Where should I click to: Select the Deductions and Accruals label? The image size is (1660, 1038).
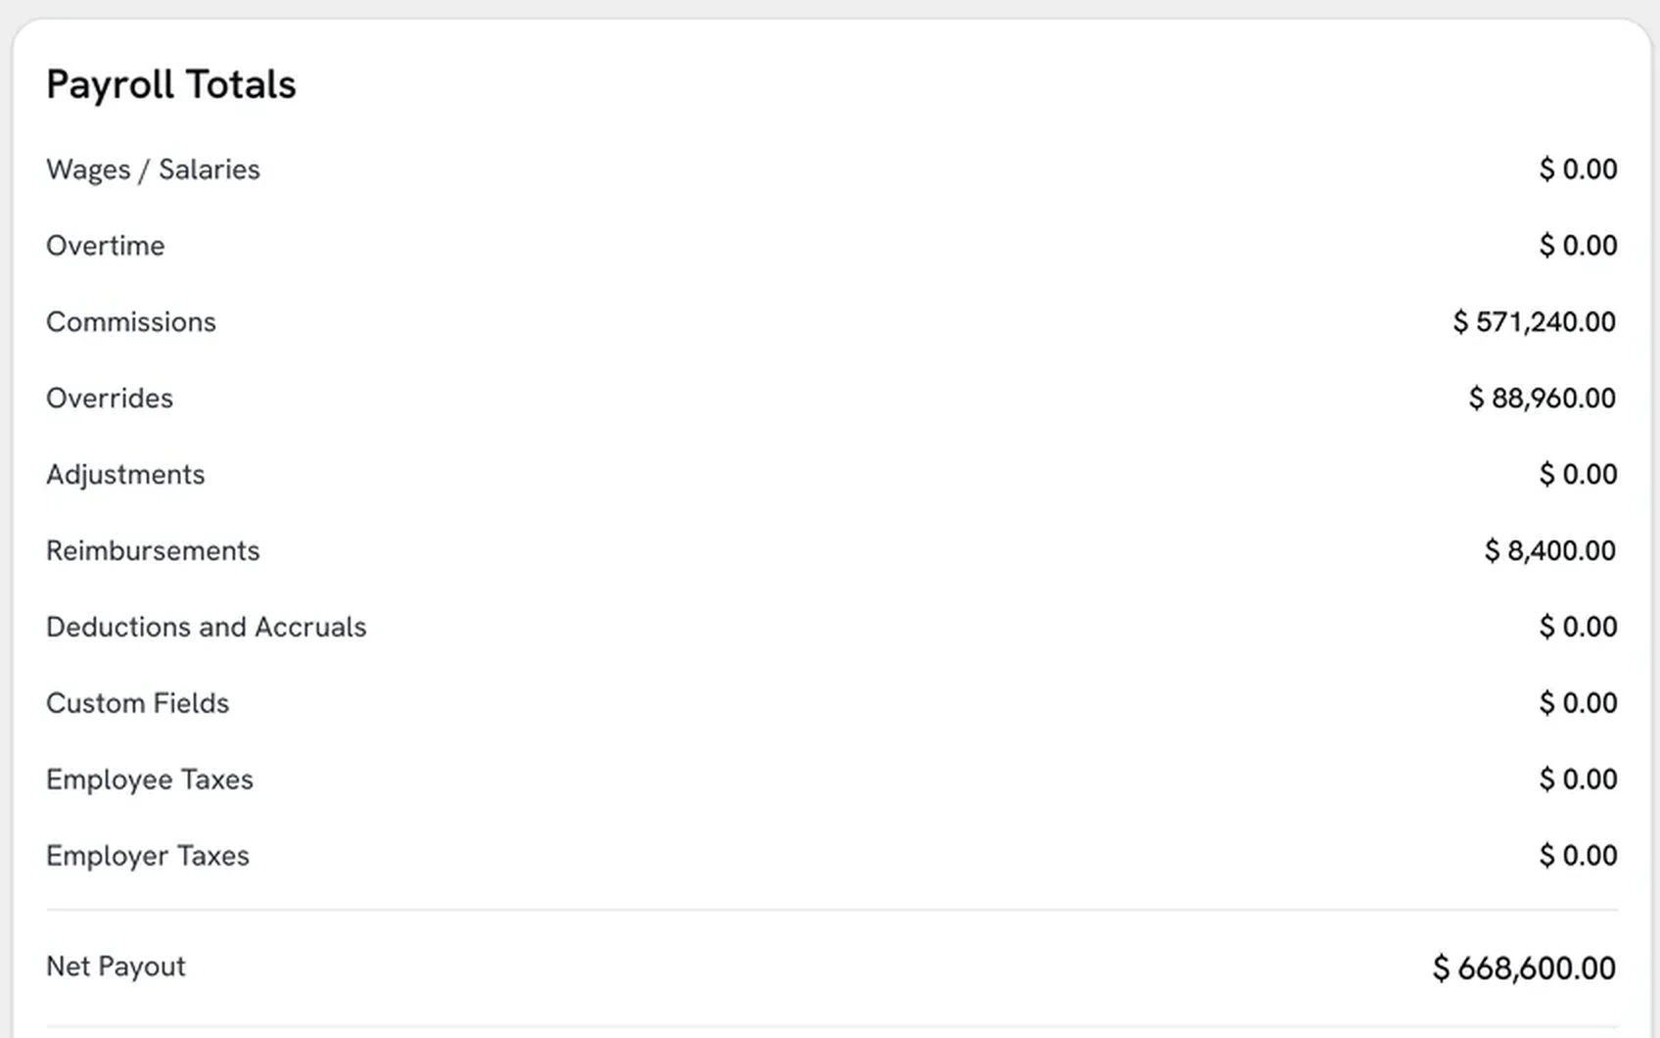pos(207,628)
